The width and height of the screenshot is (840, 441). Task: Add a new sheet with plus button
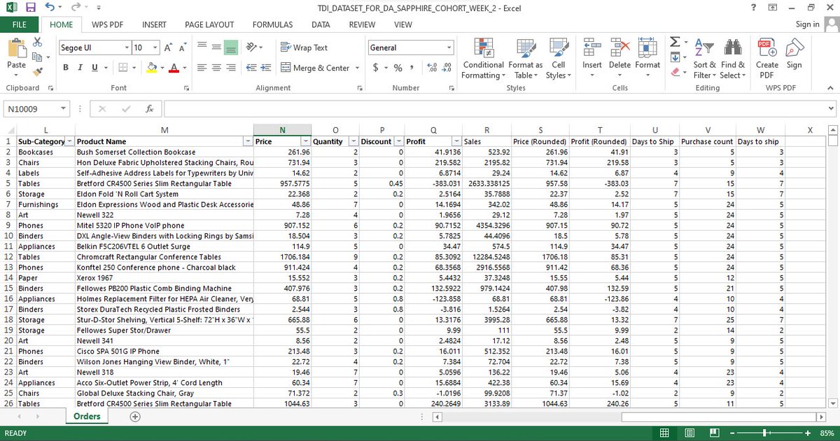[135, 417]
